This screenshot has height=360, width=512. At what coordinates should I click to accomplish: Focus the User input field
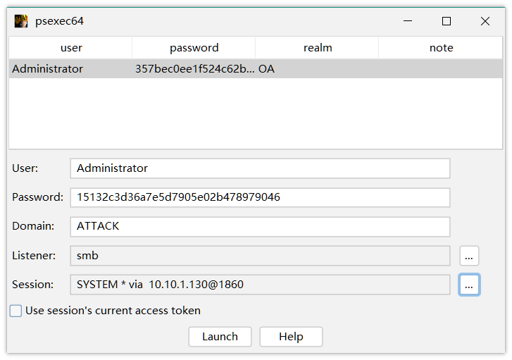pos(261,168)
